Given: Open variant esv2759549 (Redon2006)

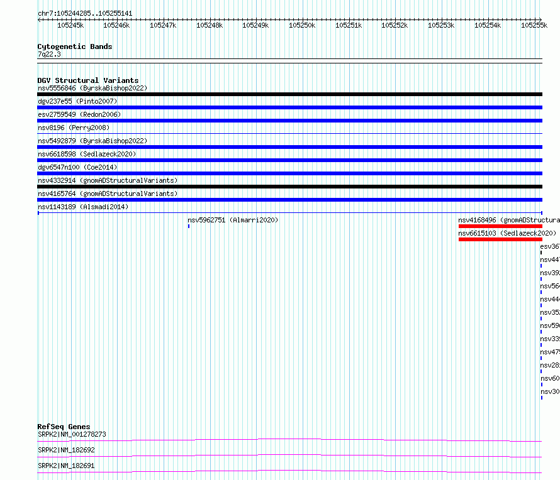Looking at the screenshot, I should [79, 114].
